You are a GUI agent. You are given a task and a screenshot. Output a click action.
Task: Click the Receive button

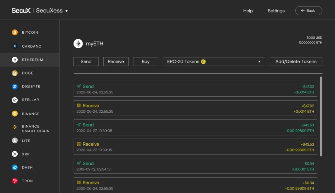point(116,61)
